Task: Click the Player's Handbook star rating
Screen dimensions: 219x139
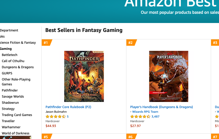Action: click(x=140, y=117)
